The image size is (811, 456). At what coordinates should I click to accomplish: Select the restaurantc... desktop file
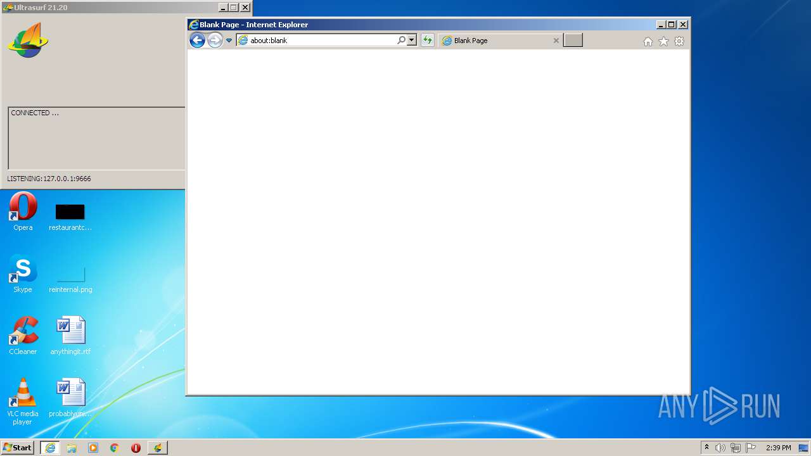(70, 216)
